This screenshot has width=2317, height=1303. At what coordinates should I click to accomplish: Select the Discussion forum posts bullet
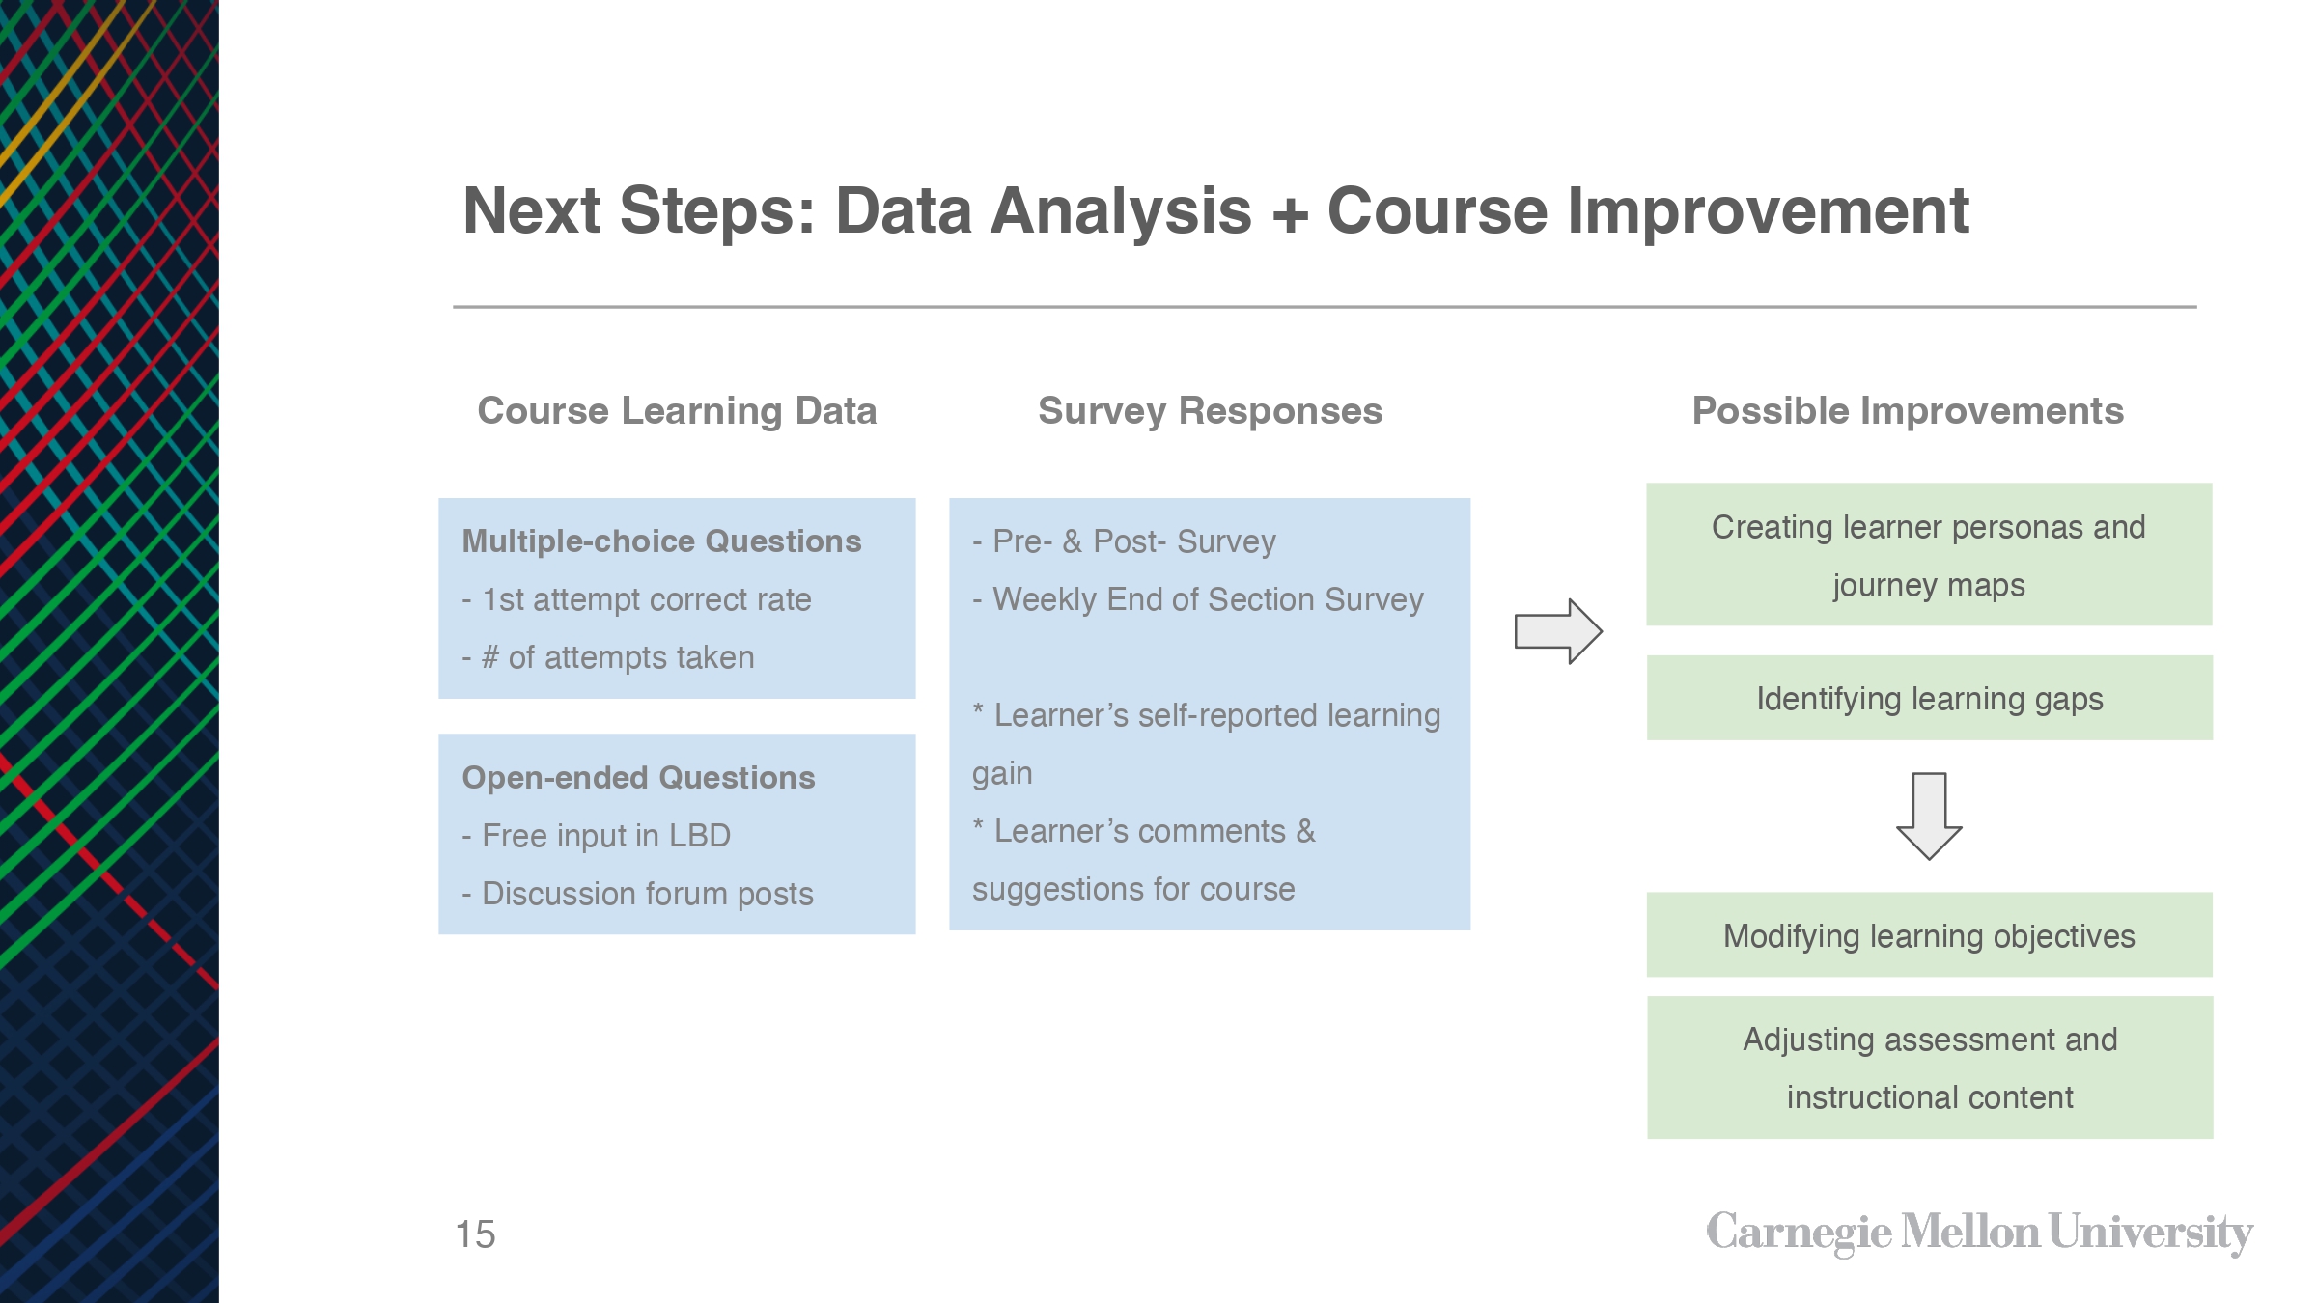click(x=637, y=894)
